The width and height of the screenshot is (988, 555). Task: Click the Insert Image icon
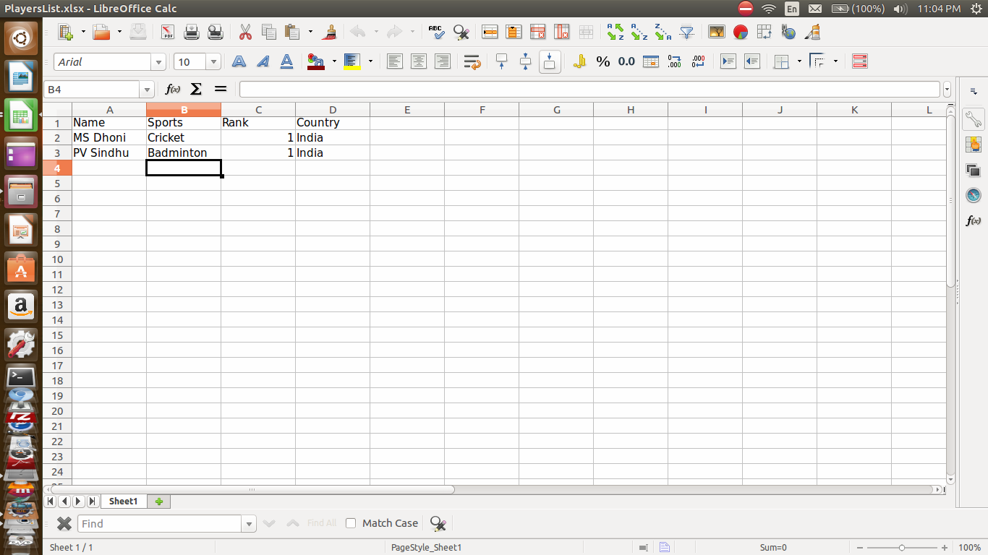tap(716, 32)
